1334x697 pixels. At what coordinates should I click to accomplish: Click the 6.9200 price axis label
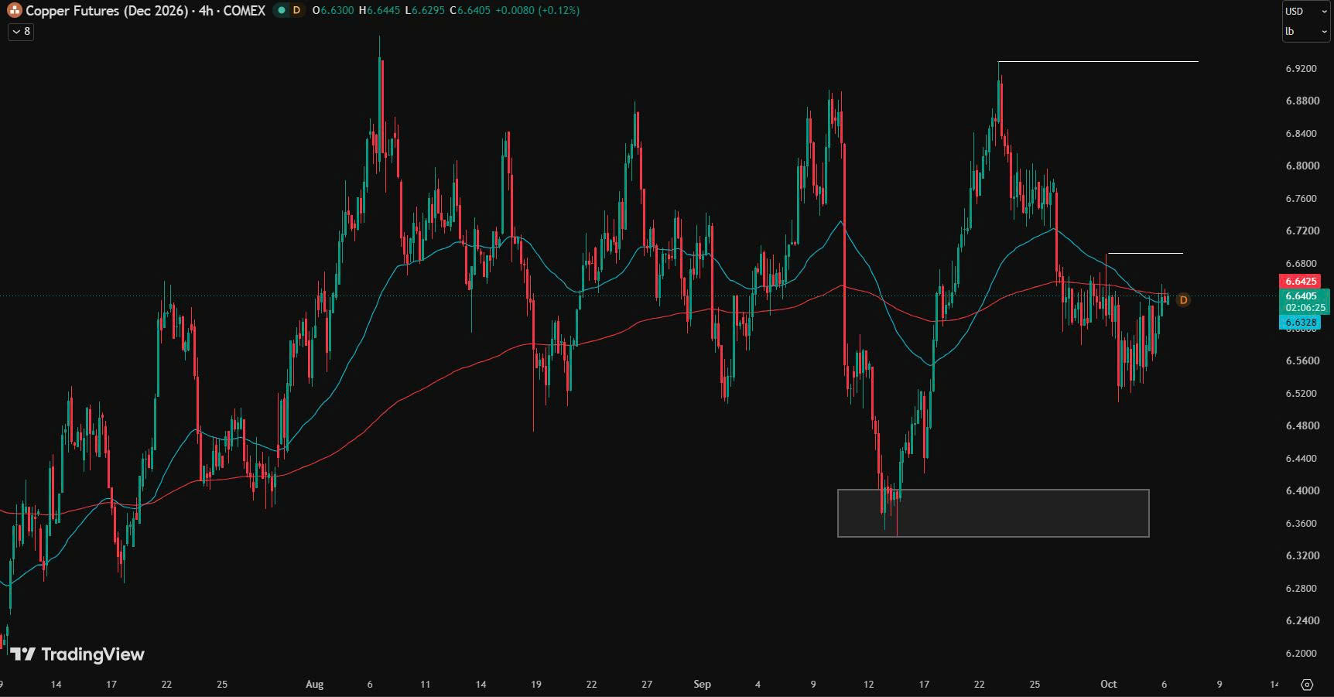[x=1301, y=69]
